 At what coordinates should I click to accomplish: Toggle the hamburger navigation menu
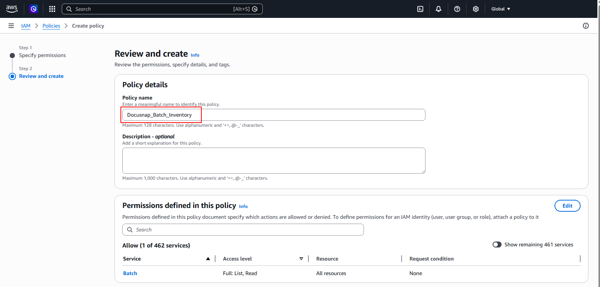11,26
